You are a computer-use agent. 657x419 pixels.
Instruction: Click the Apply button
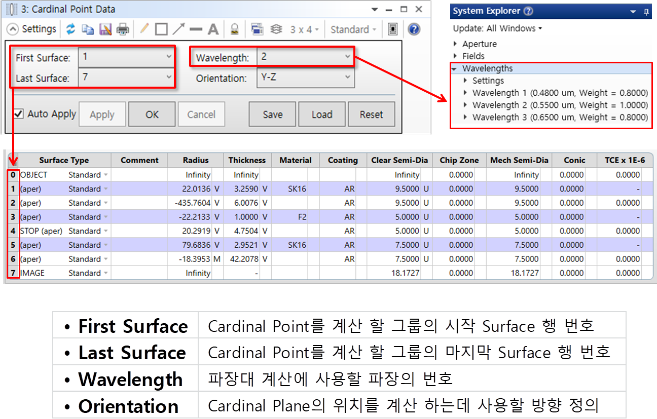pos(102,115)
